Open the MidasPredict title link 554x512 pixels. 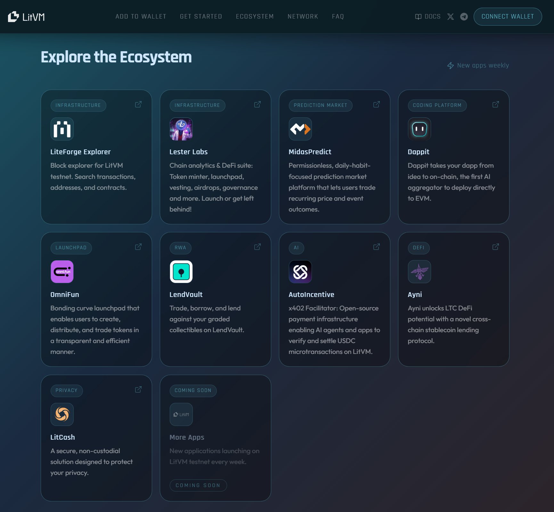click(310, 152)
